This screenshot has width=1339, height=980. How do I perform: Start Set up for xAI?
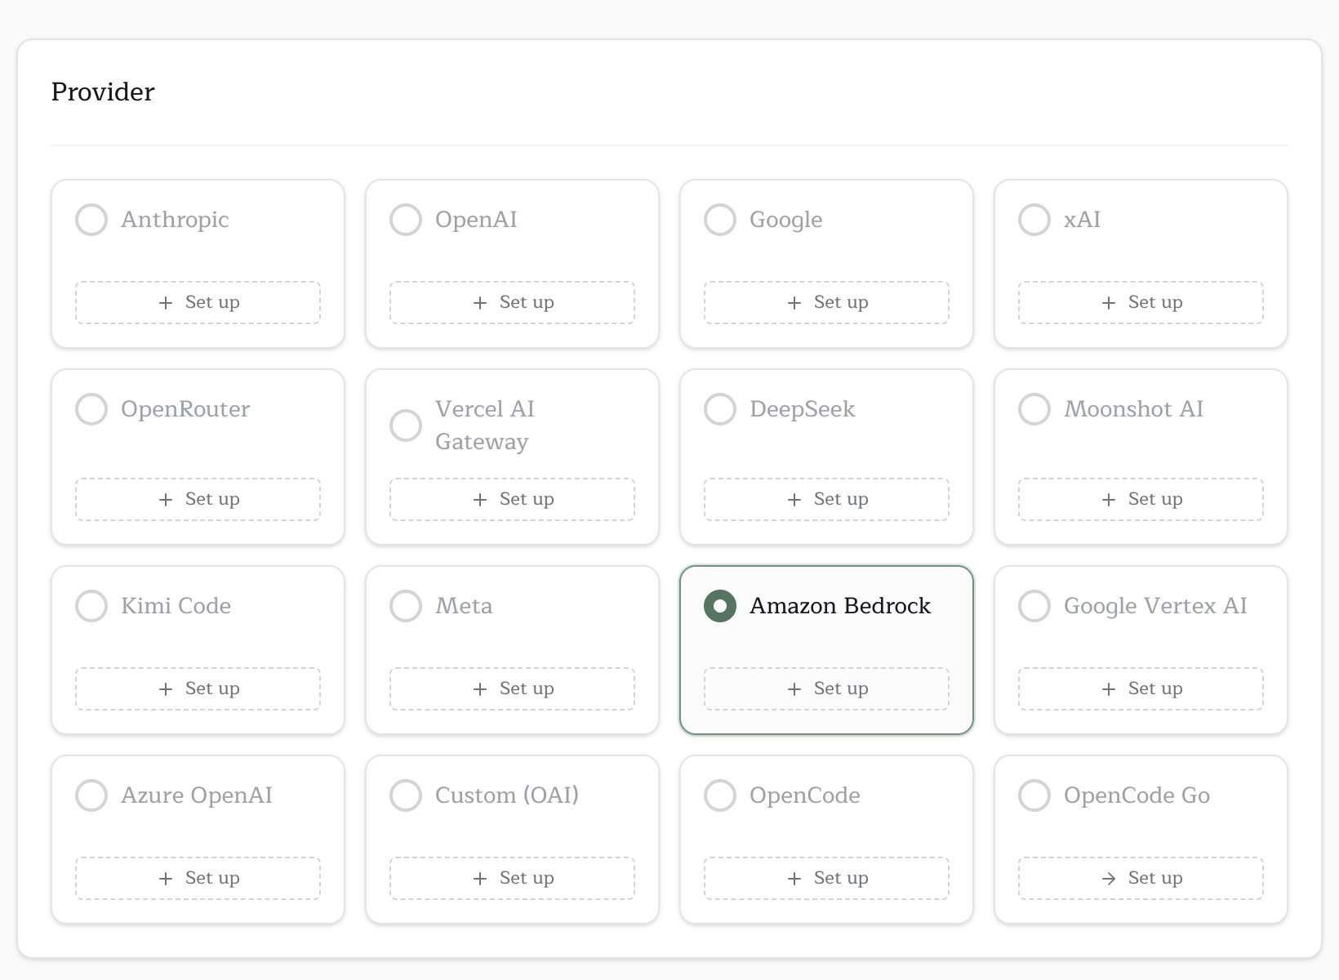[x=1141, y=303]
